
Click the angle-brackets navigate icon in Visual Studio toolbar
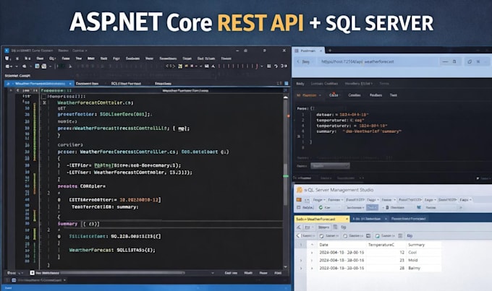170,66
